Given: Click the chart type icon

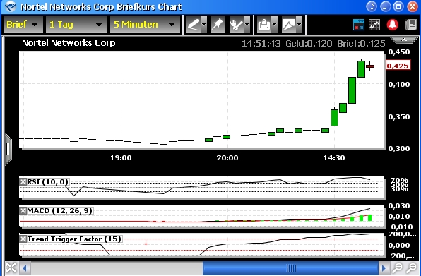Looking at the screenshot, I should click(289, 25).
